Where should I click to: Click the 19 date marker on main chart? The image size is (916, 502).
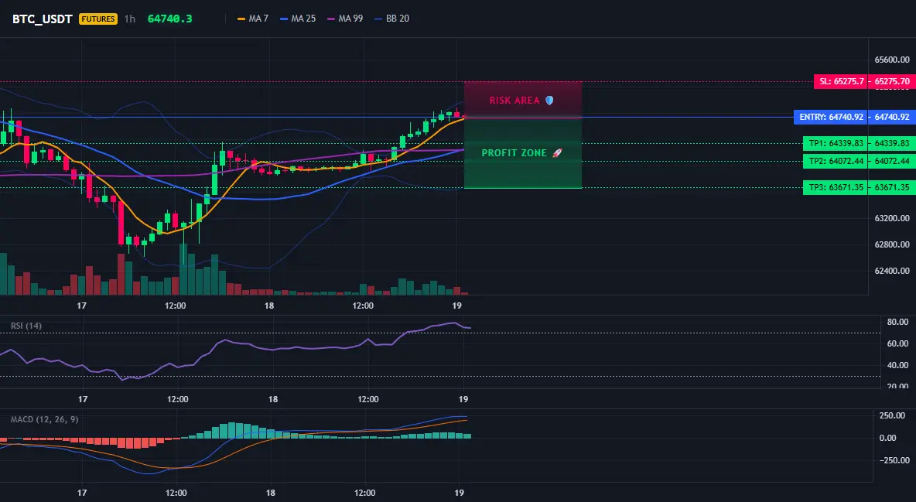point(456,306)
